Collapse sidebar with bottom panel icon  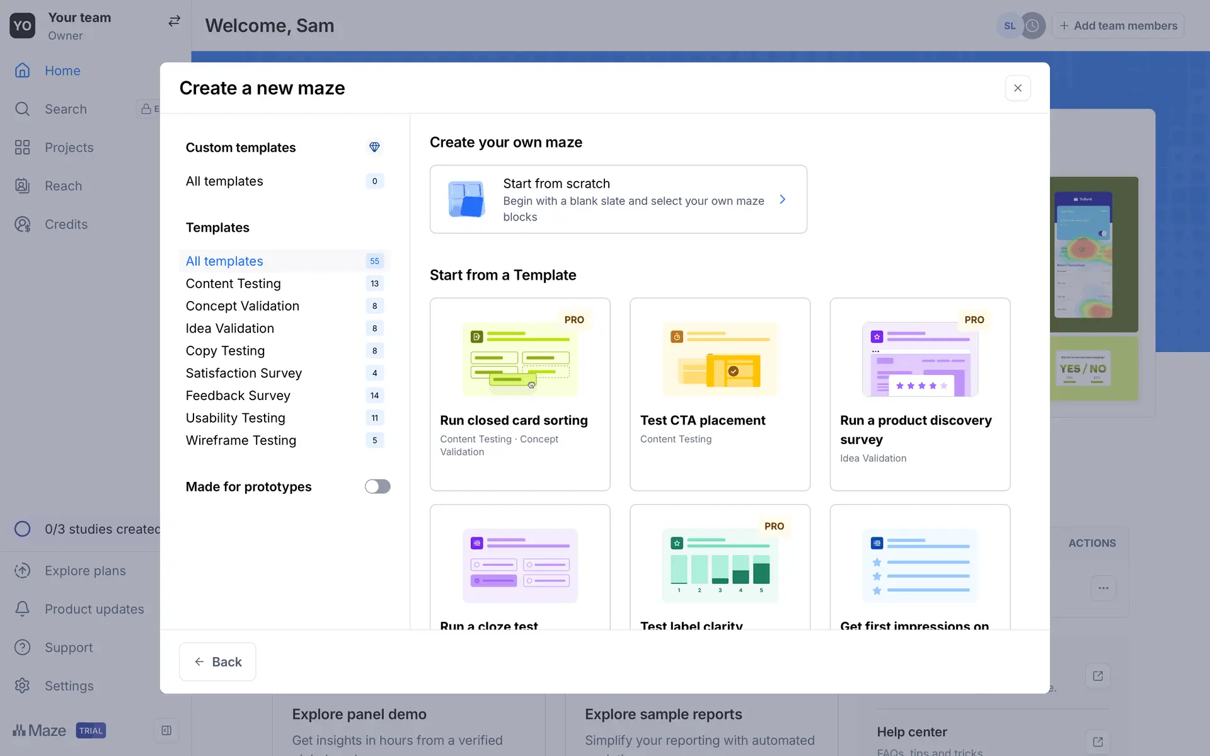pyautogui.click(x=166, y=730)
